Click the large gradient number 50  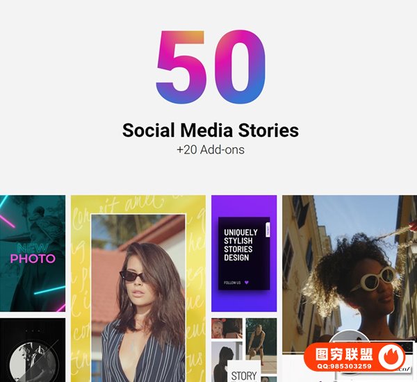coord(211,67)
